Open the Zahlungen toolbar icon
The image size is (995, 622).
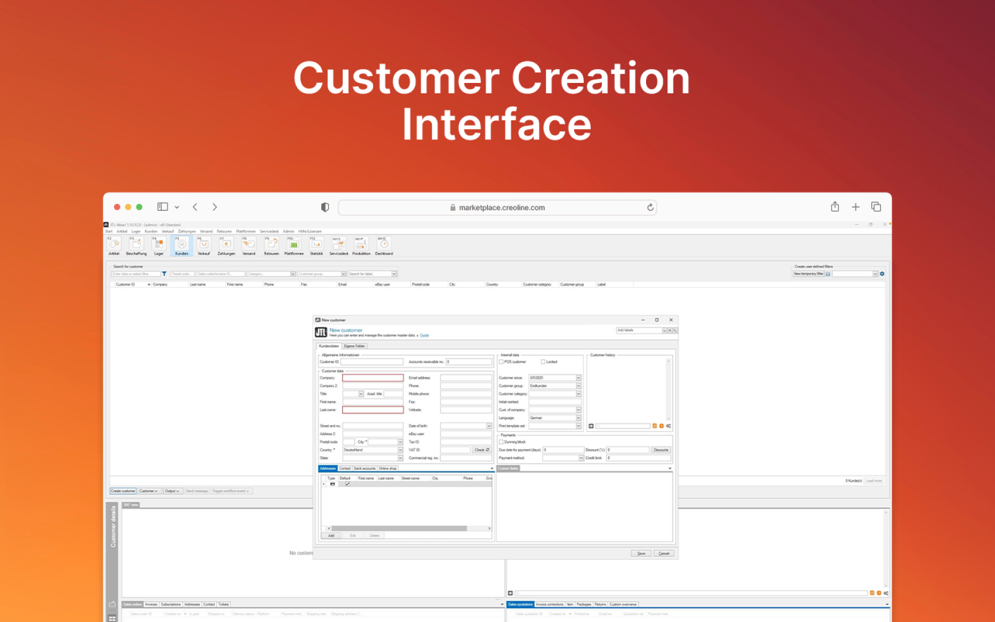226,246
